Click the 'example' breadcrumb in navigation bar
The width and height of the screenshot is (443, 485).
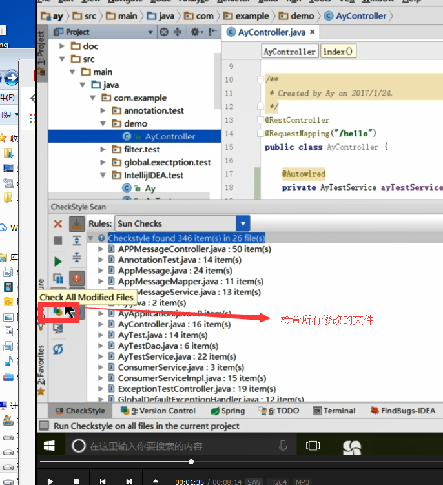[x=246, y=16]
